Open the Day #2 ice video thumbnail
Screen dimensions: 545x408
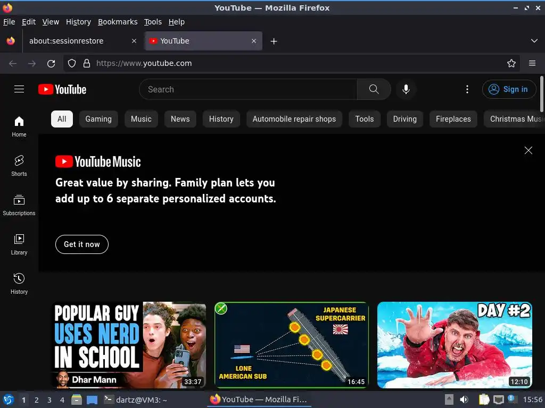[455, 345]
